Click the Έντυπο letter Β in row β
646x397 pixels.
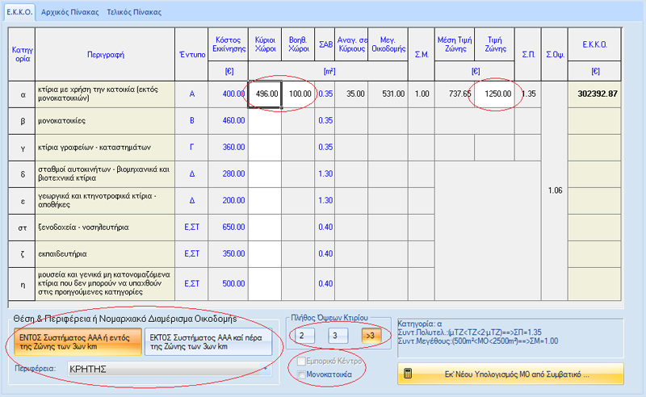191,121
